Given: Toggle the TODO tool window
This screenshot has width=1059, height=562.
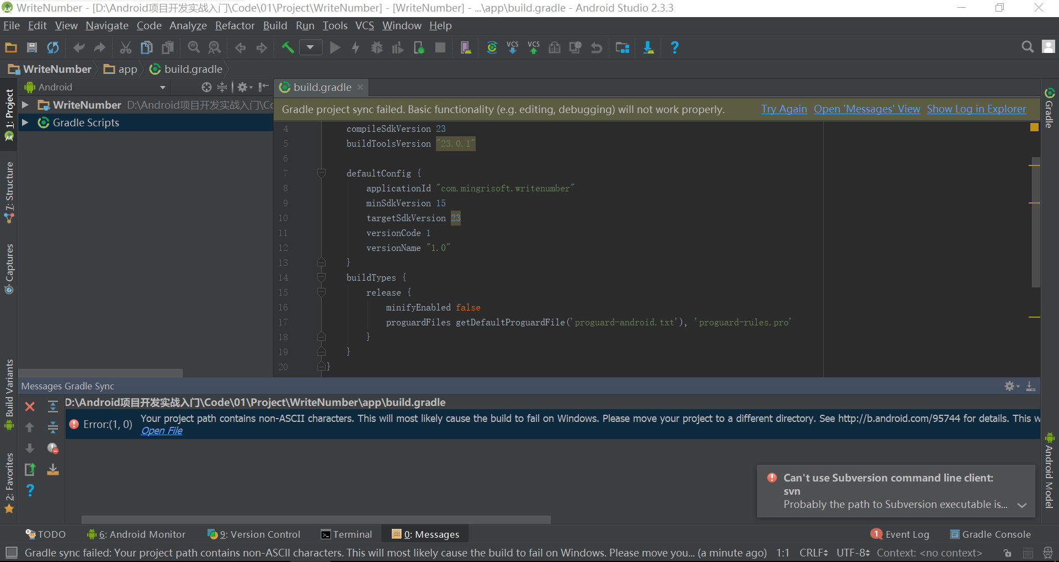Looking at the screenshot, I should pos(46,534).
